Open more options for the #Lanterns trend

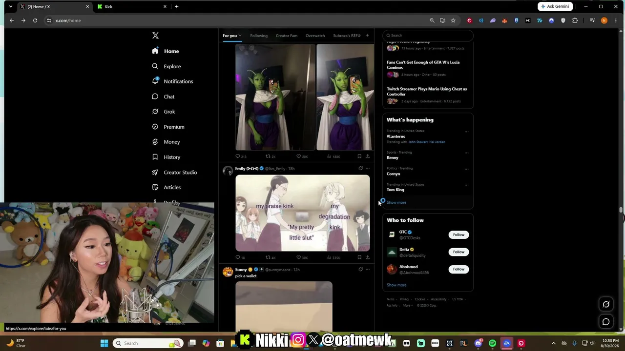click(466, 132)
